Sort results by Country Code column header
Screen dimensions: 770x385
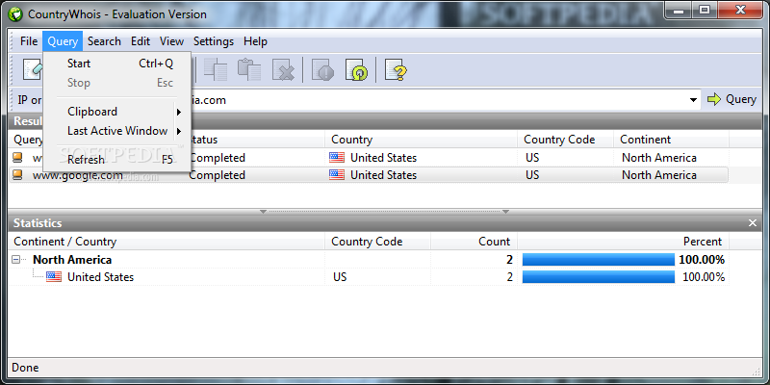pos(565,140)
